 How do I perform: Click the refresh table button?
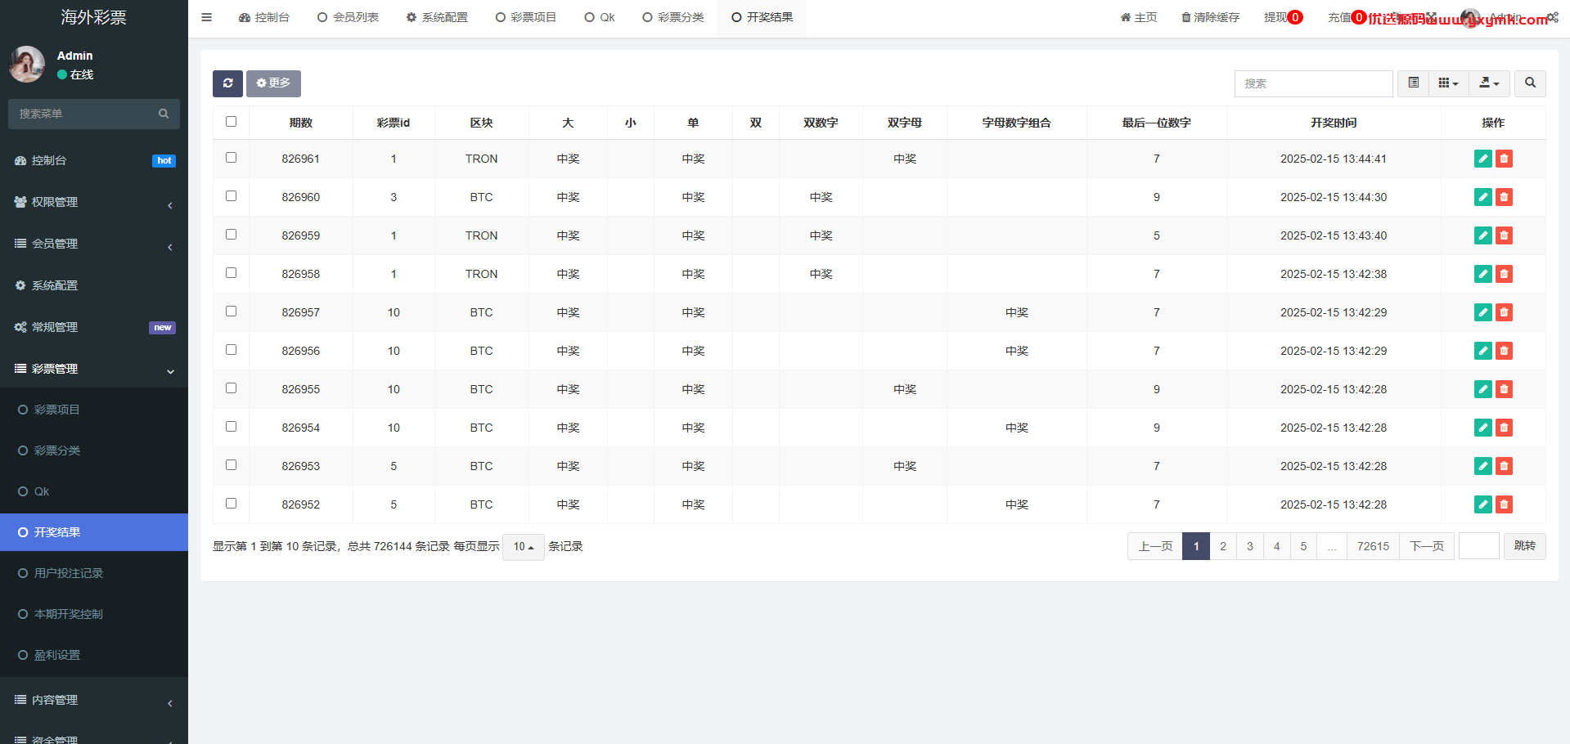pos(227,83)
